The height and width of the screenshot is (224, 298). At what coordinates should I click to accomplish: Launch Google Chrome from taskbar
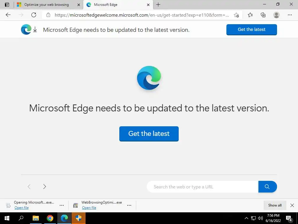50,218
